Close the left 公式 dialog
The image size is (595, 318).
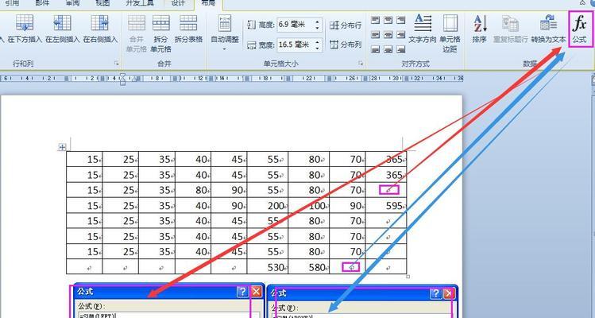point(257,292)
